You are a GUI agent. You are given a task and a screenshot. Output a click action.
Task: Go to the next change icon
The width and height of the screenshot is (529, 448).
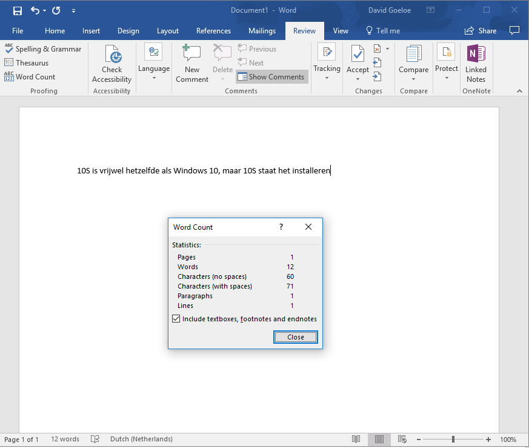coord(377,76)
